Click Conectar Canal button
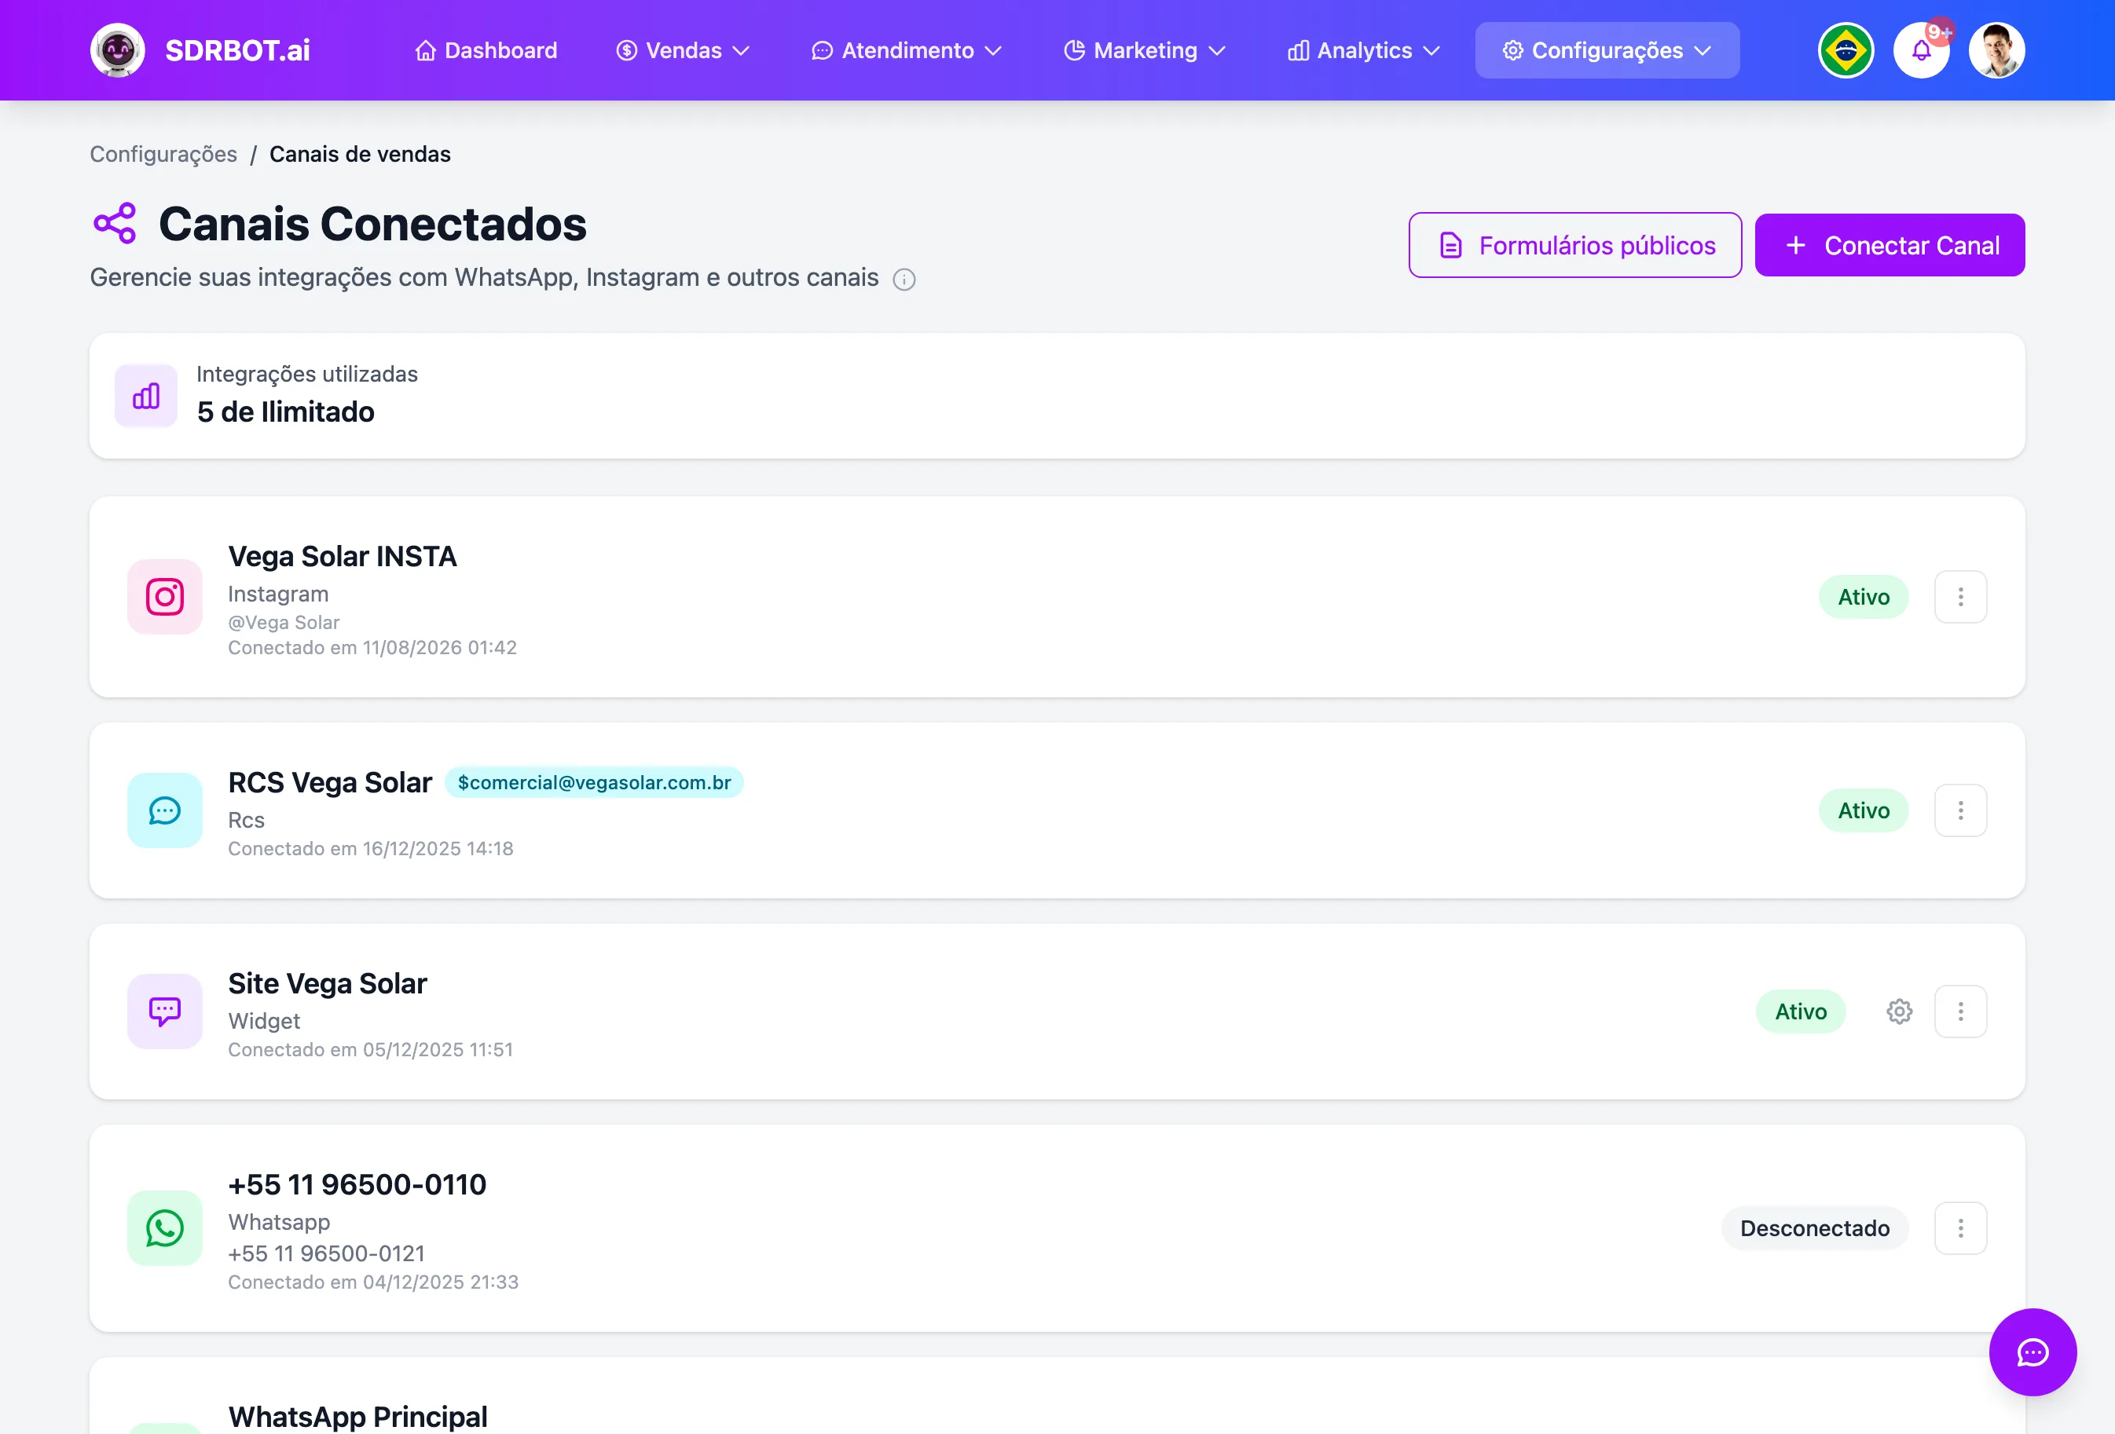 (x=1890, y=246)
